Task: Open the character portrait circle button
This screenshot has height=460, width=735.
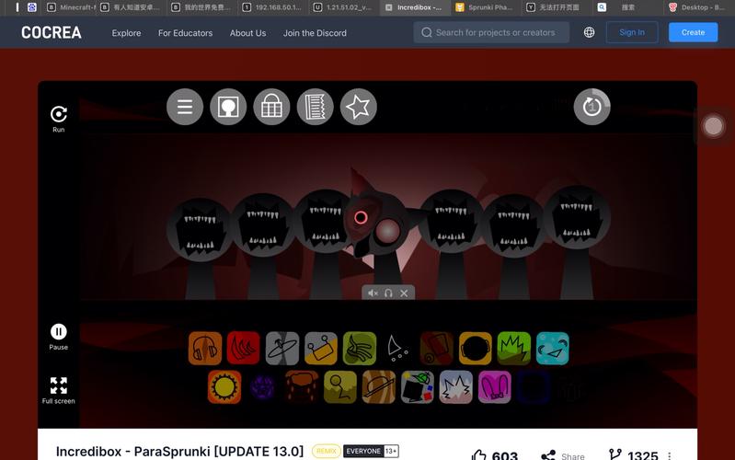Action: pos(228,107)
